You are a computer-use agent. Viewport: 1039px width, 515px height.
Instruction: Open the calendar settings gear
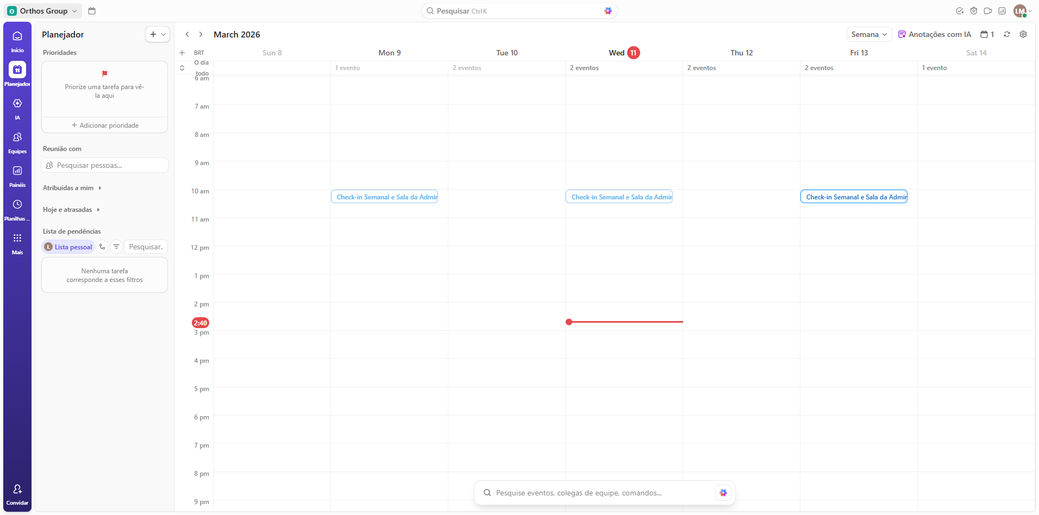click(x=1023, y=34)
